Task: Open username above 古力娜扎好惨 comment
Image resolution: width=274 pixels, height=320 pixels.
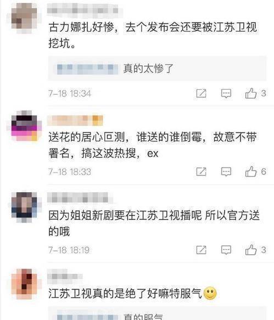Action: [83, 10]
